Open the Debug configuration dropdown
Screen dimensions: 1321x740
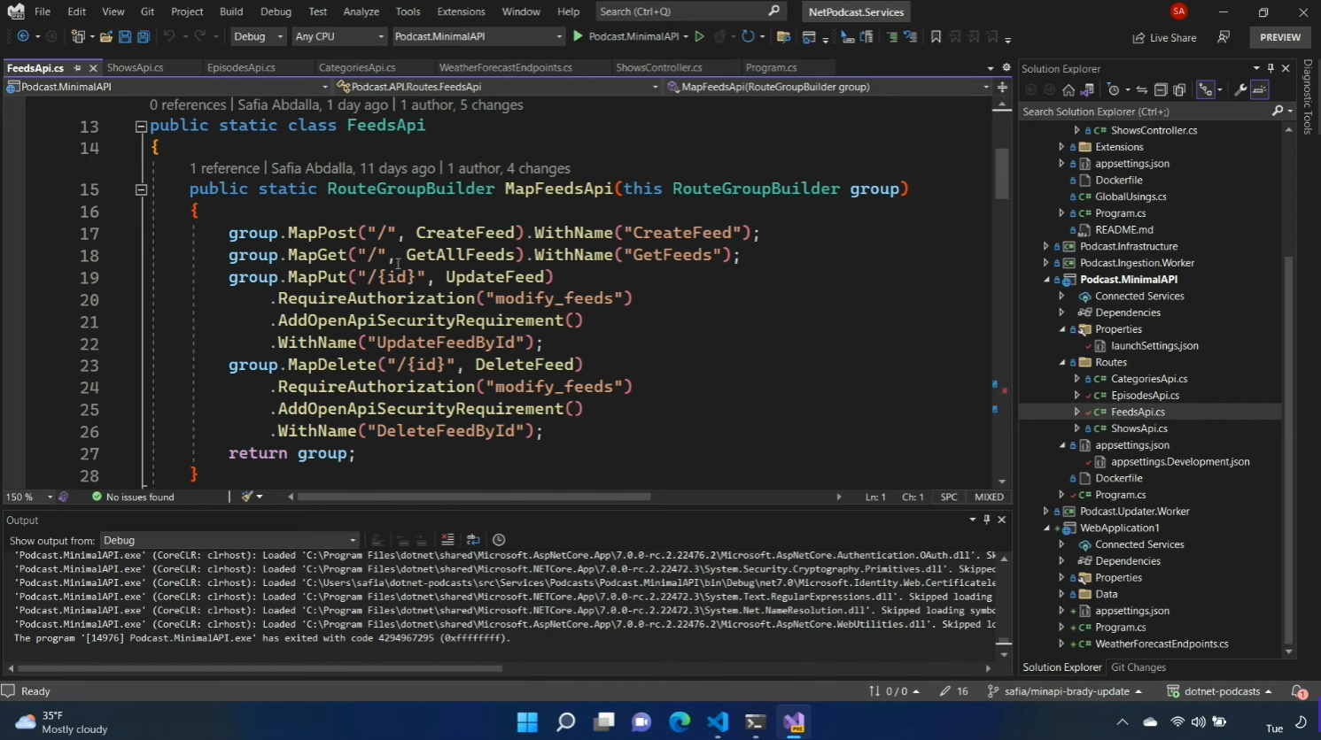click(259, 36)
